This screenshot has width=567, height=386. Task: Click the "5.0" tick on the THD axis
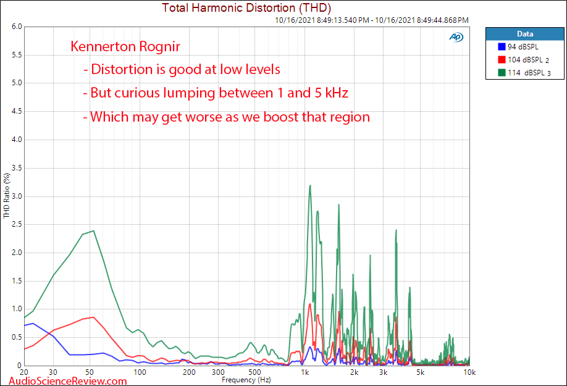click(17, 83)
